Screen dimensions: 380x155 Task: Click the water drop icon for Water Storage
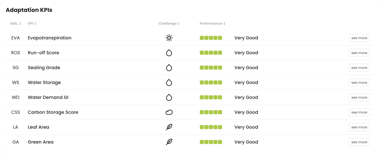pos(169,82)
